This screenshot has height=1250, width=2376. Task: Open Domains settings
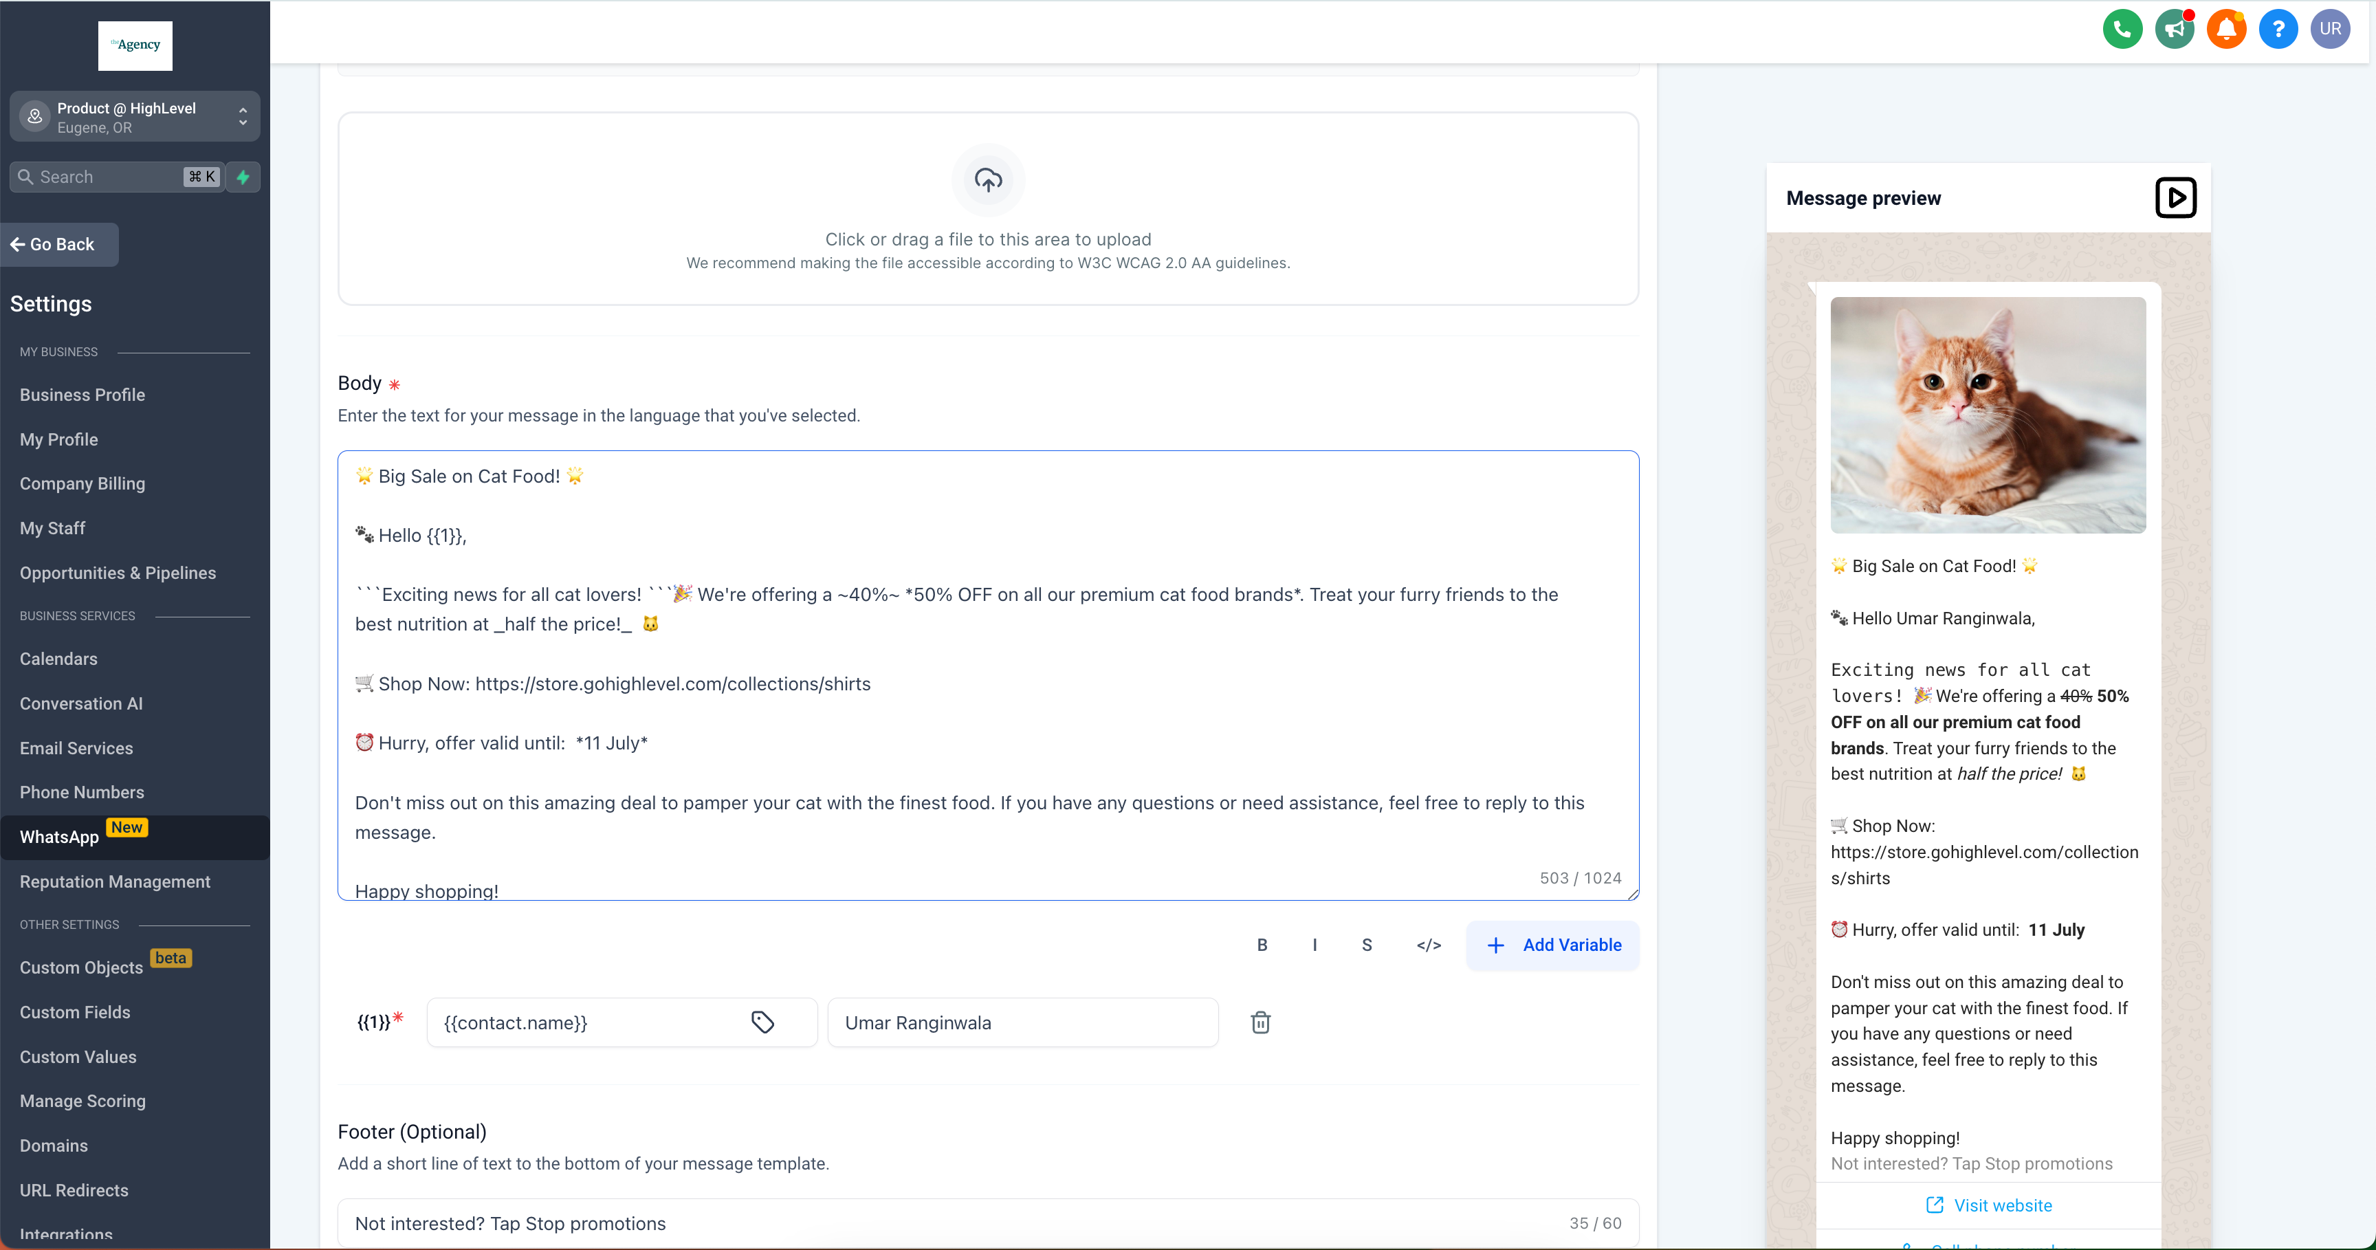[x=54, y=1145]
